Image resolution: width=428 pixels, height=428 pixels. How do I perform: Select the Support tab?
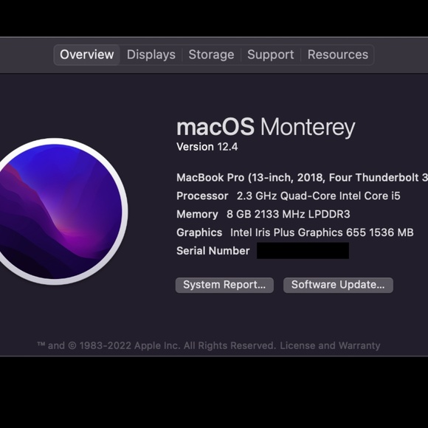click(x=271, y=55)
